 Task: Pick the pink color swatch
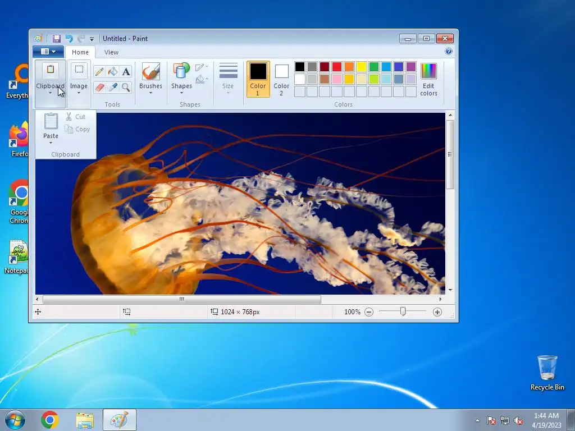tap(337, 79)
